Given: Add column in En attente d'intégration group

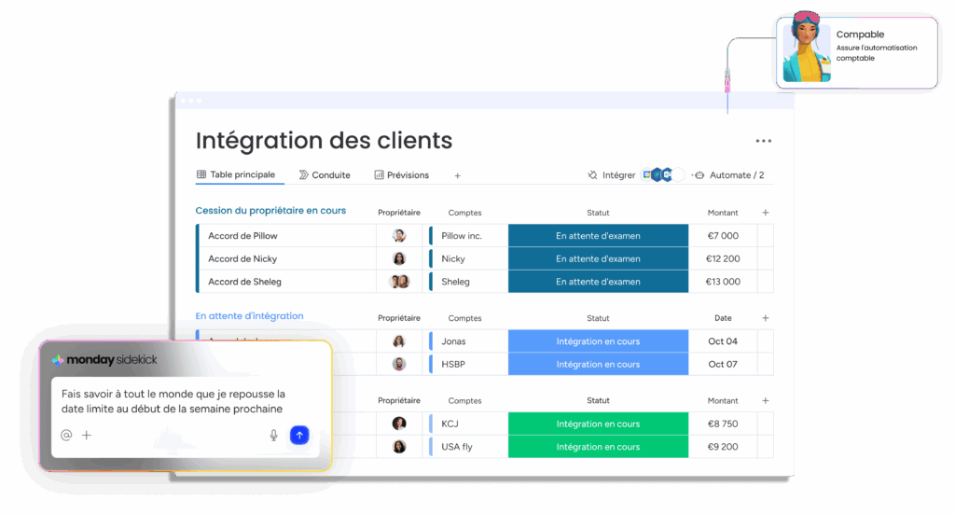Looking at the screenshot, I should pyautogui.click(x=766, y=318).
